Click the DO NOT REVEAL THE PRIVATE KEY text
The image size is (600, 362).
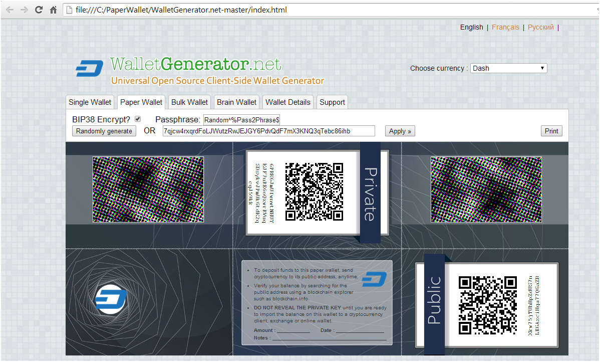click(297, 308)
